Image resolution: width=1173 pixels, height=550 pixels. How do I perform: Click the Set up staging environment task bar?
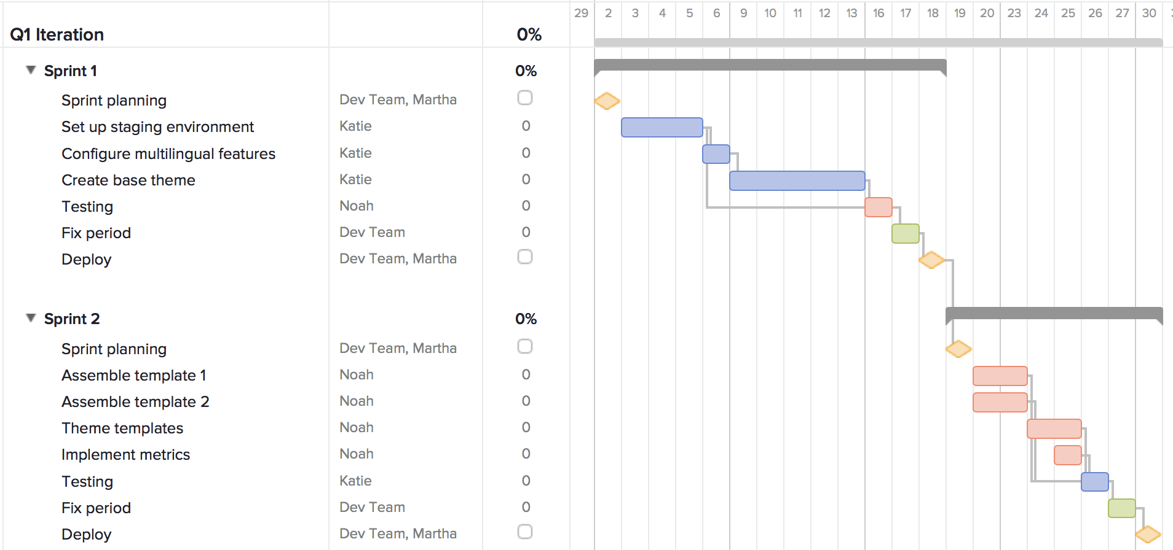[x=662, y=127]
